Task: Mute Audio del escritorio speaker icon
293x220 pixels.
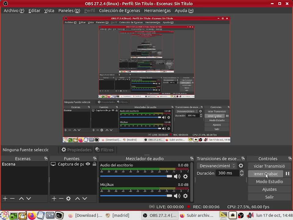Action: click(x=177, y=176)
